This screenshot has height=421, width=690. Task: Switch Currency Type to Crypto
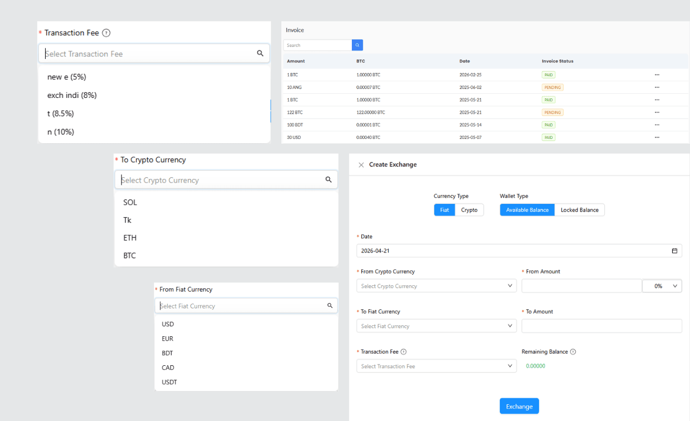click(470, 209)
